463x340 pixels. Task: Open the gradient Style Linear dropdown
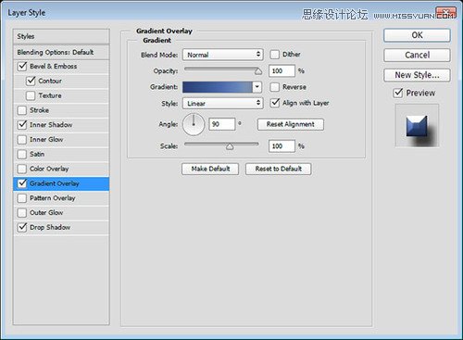[222, 103]
